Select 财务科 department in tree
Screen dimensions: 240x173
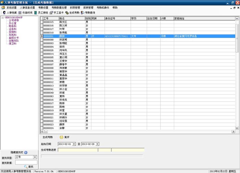tap(13, 26)
